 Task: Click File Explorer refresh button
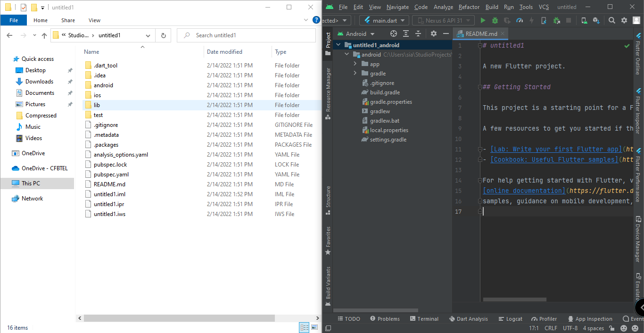(x=163, y=35)
